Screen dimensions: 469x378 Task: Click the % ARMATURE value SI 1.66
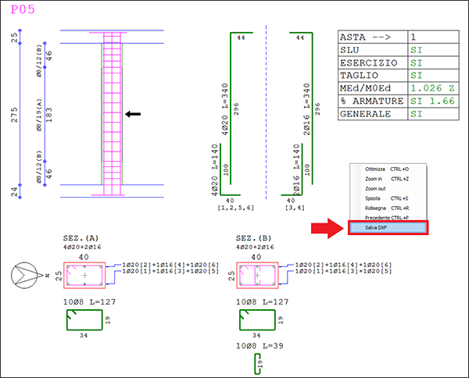434,101
